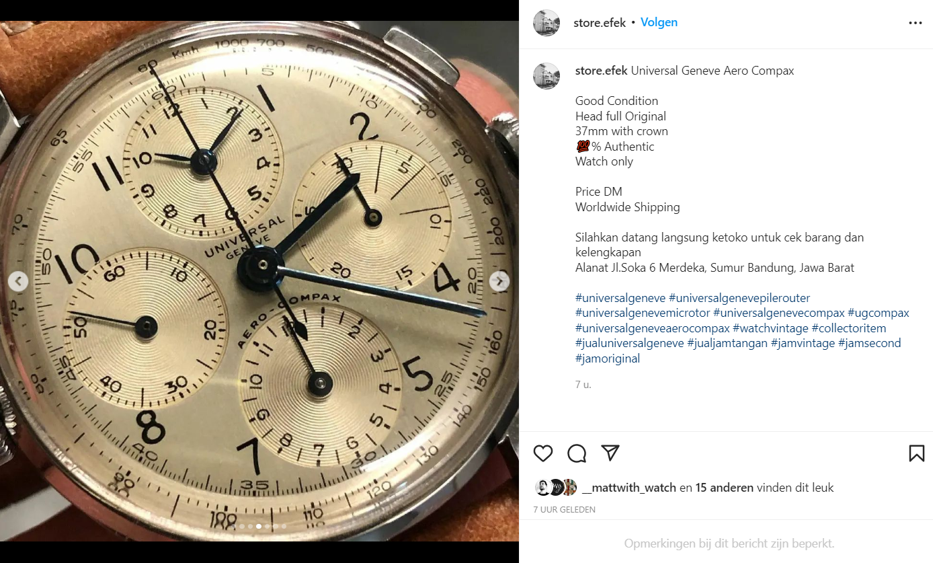Open #universalgeneveaerocompax hashtag link
The height and width of the screenshot is (563, 933).
[653, 328]
